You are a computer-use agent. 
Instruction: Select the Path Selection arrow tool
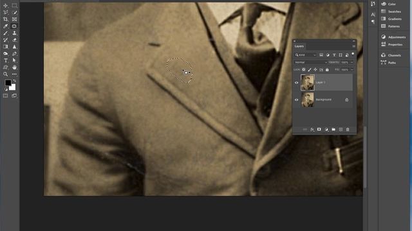tap(14, 60)
